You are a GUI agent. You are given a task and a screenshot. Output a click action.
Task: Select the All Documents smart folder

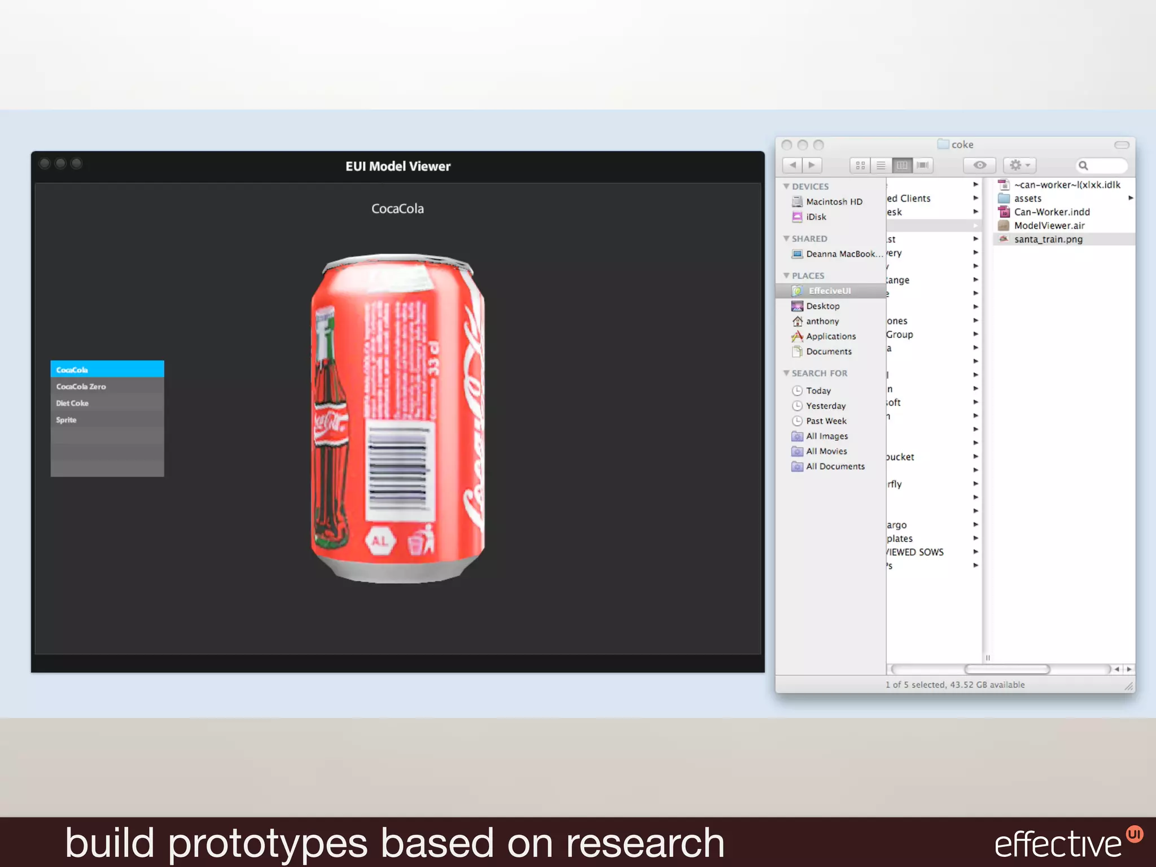(830, 467)
